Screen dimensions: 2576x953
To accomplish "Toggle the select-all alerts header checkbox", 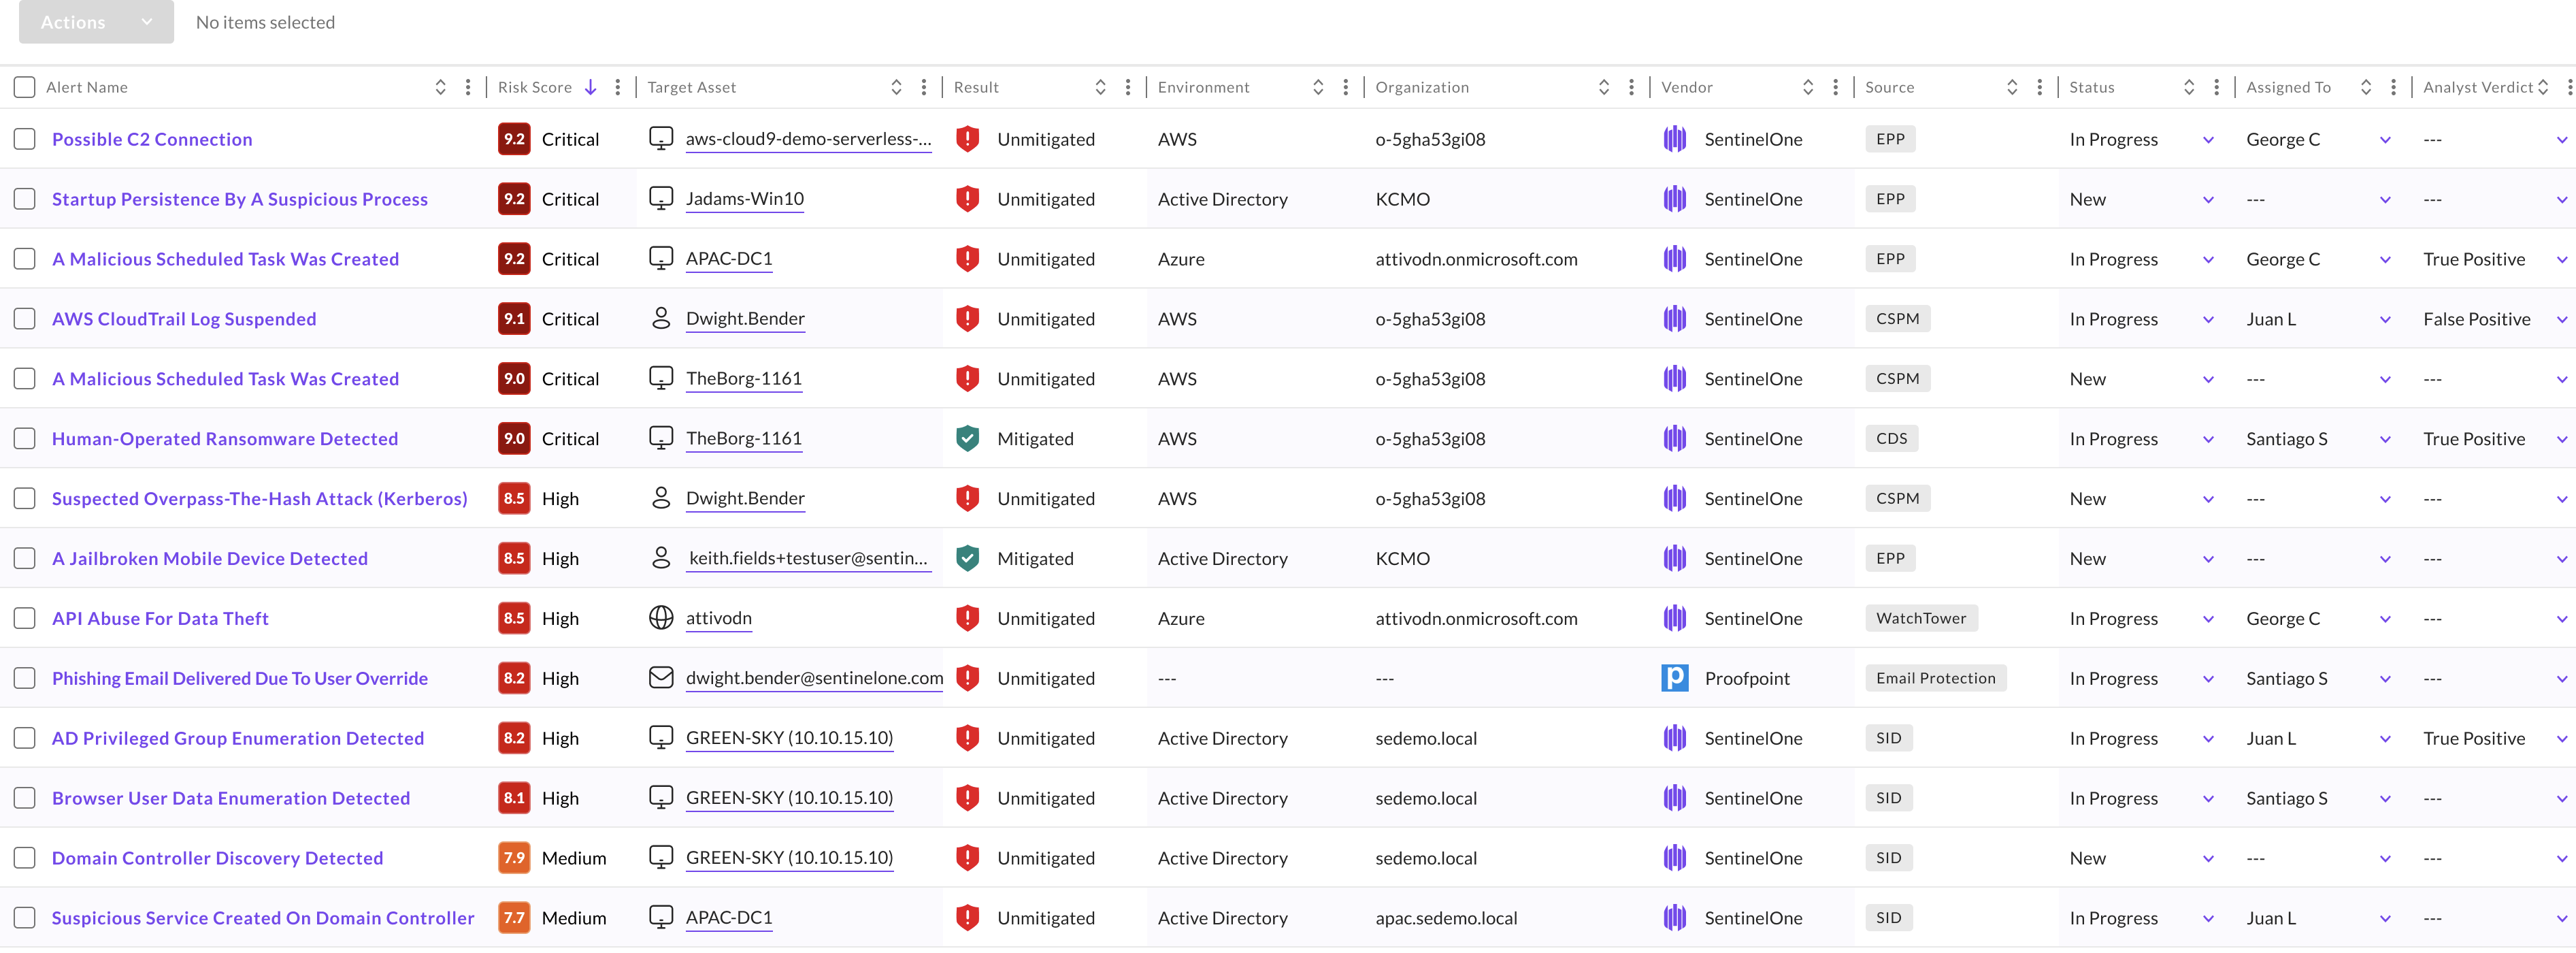I will (x=24, y=87).
